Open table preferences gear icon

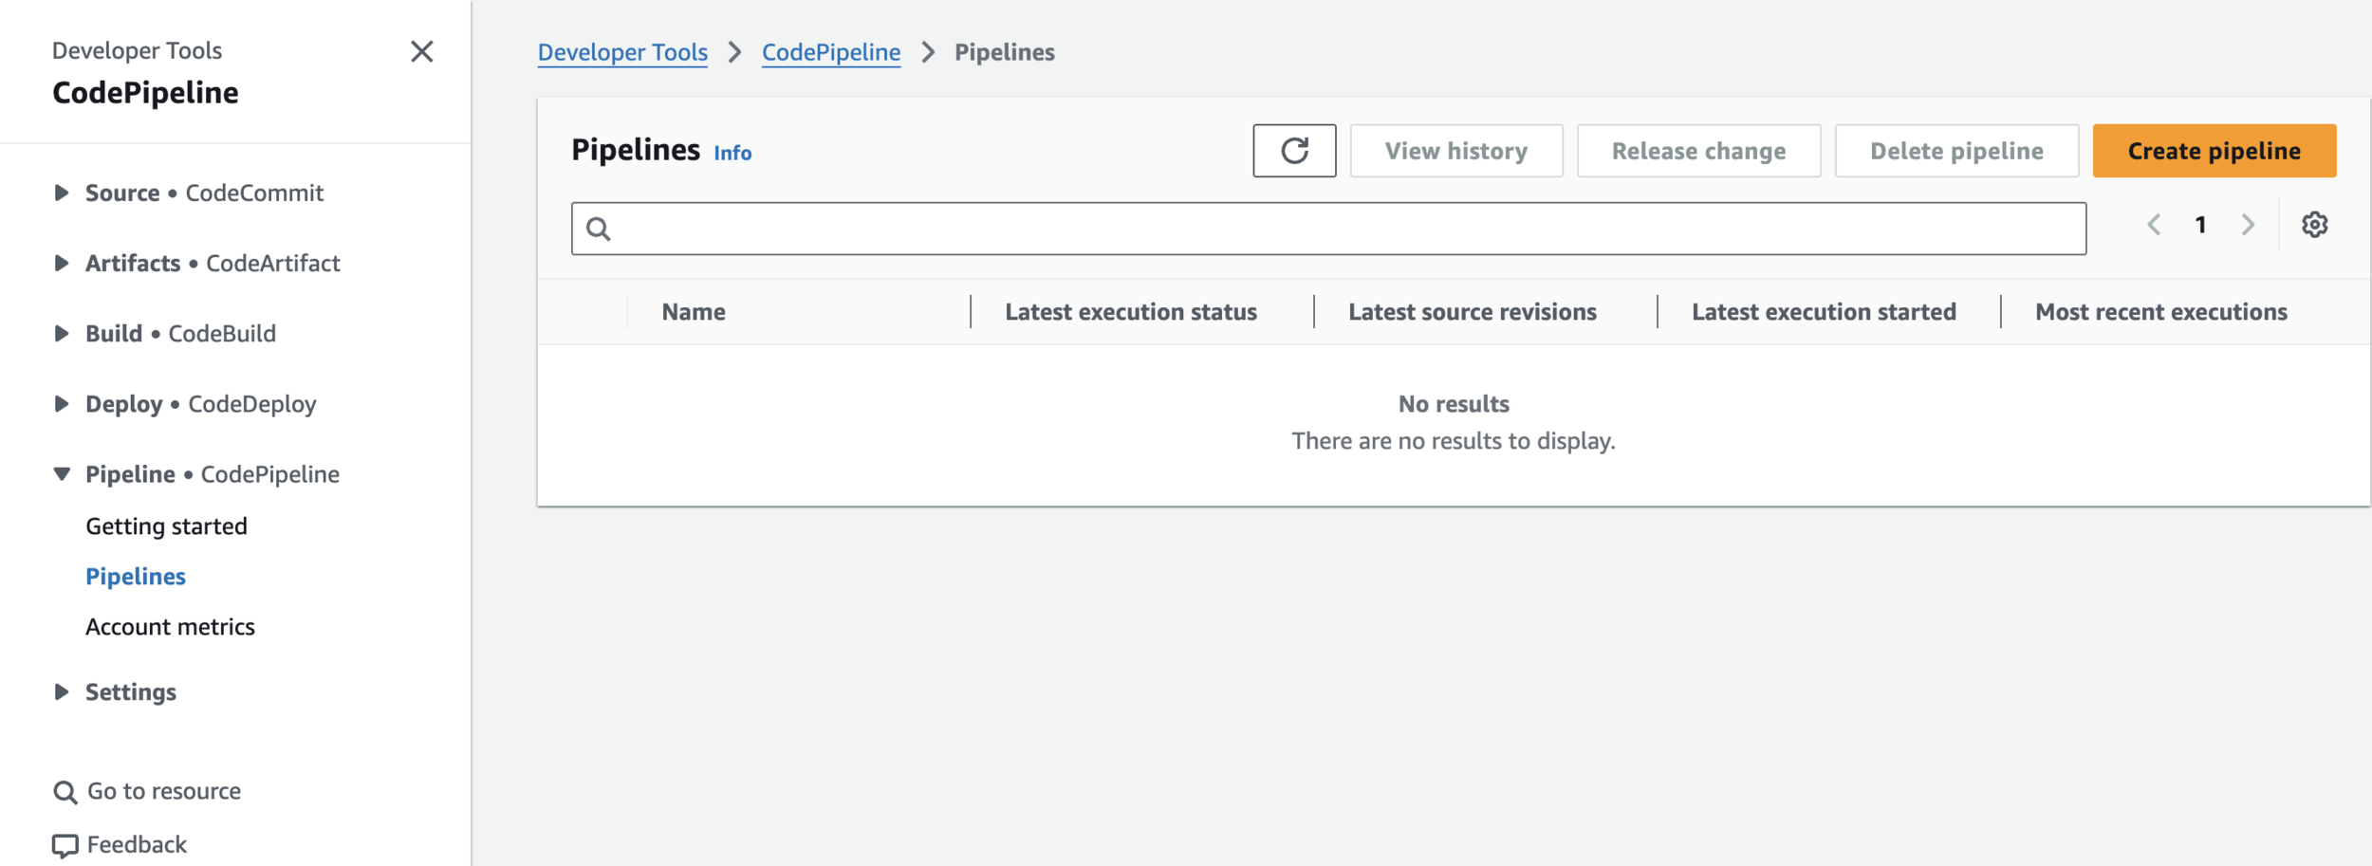tap(2314, 225)
